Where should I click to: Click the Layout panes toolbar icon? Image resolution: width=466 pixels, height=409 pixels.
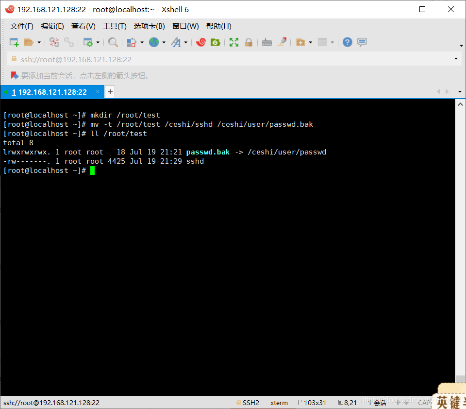coord(322,42)
